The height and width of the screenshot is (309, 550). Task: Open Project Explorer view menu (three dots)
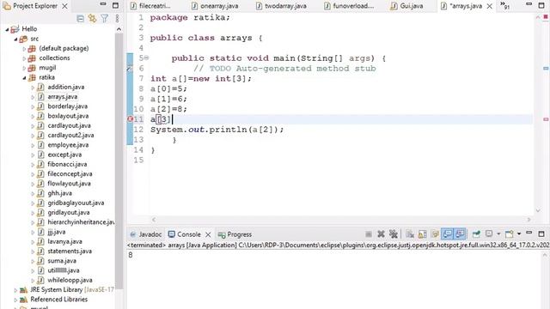(117, 19)
